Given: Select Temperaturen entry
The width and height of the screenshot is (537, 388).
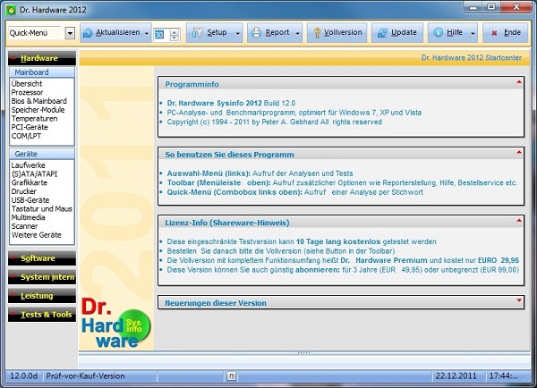Looking at the screenshot, I should [x=34, y=119].
